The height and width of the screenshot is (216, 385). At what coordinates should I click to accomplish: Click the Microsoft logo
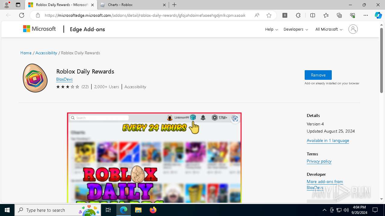39,29
